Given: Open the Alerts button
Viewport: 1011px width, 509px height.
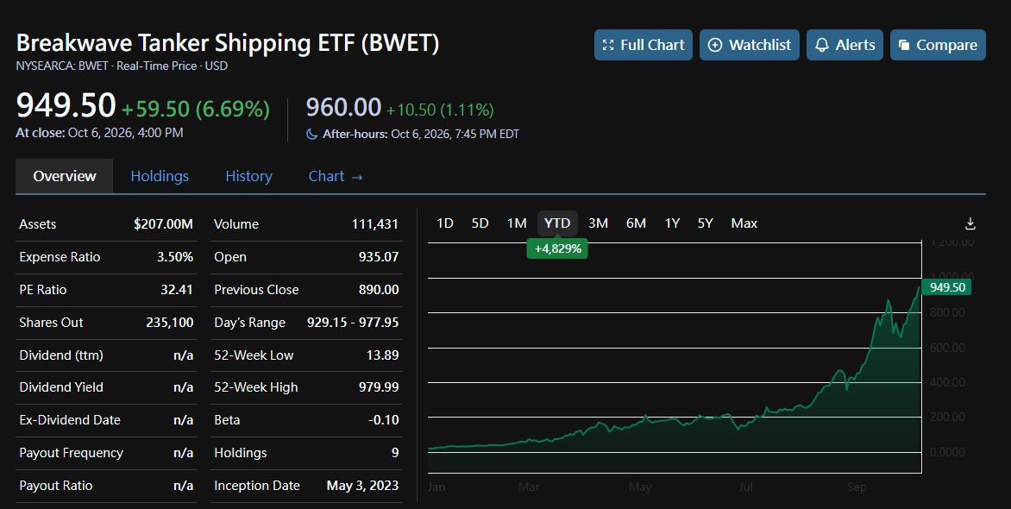Looking at the screenshot, I should [845, 45].
